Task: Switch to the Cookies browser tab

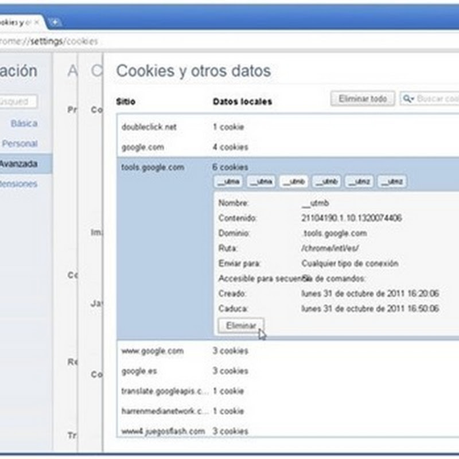Action: [15, 22]
